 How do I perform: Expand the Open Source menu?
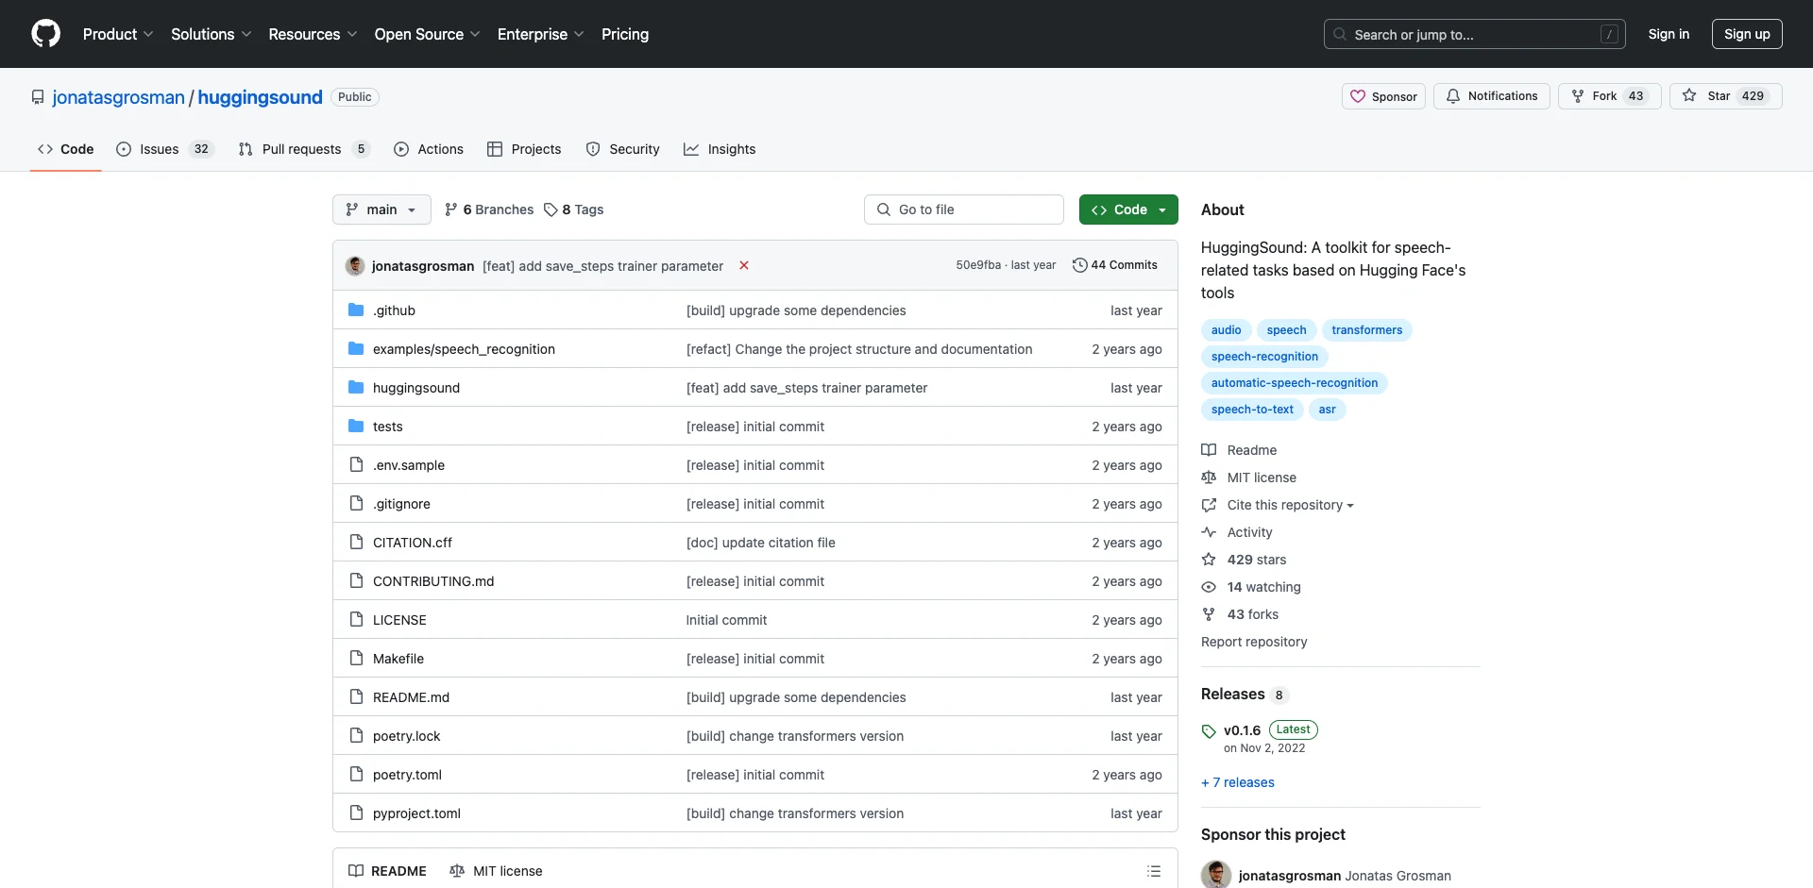click(428, 34)
